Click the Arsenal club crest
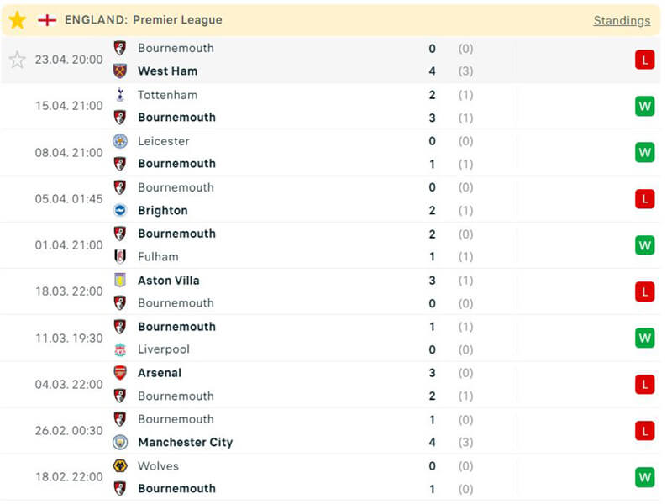 pyautogui.click(x=120, y=373)
